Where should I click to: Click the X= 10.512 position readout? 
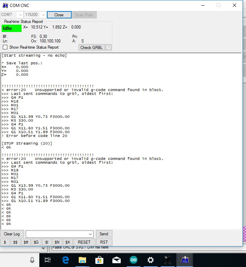[x=33, y=27]
